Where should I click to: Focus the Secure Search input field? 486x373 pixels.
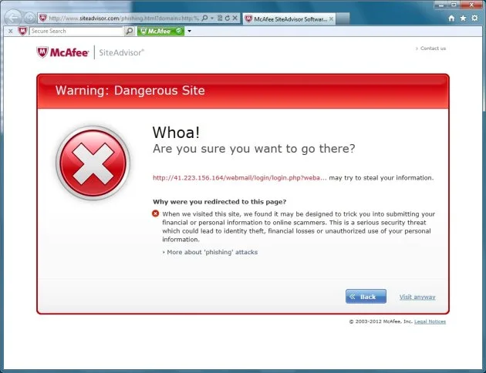76,31
